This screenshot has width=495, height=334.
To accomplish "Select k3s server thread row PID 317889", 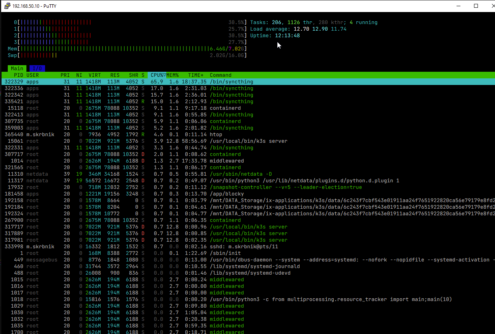I will click(x=248, y=234).
